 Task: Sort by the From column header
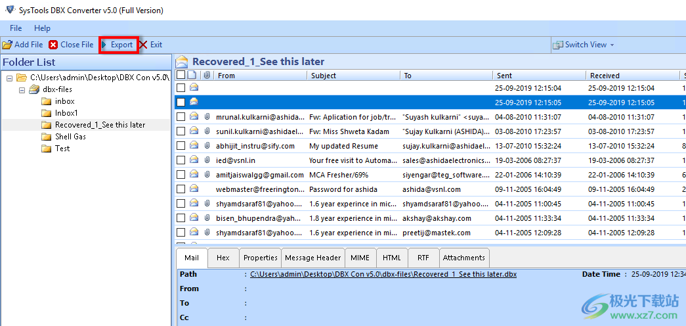click(x=261, y=76)
